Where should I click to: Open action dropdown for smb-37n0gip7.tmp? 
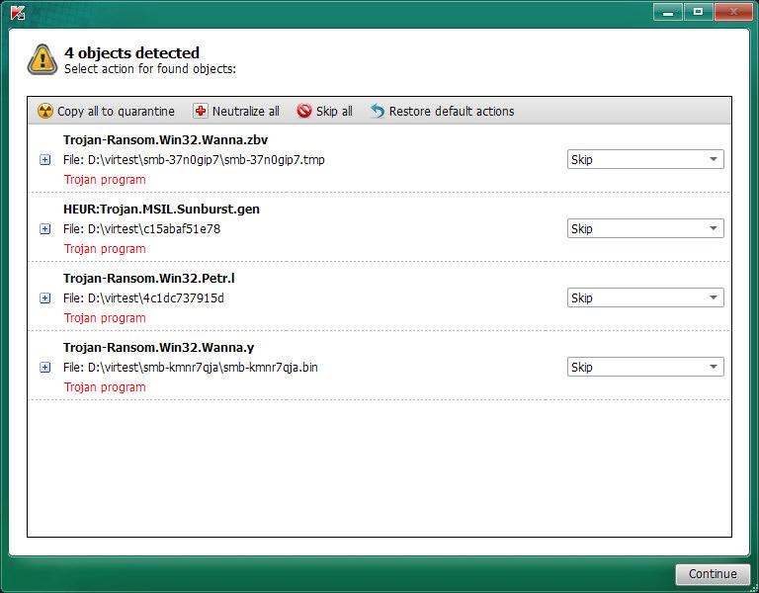pos(645,159)
